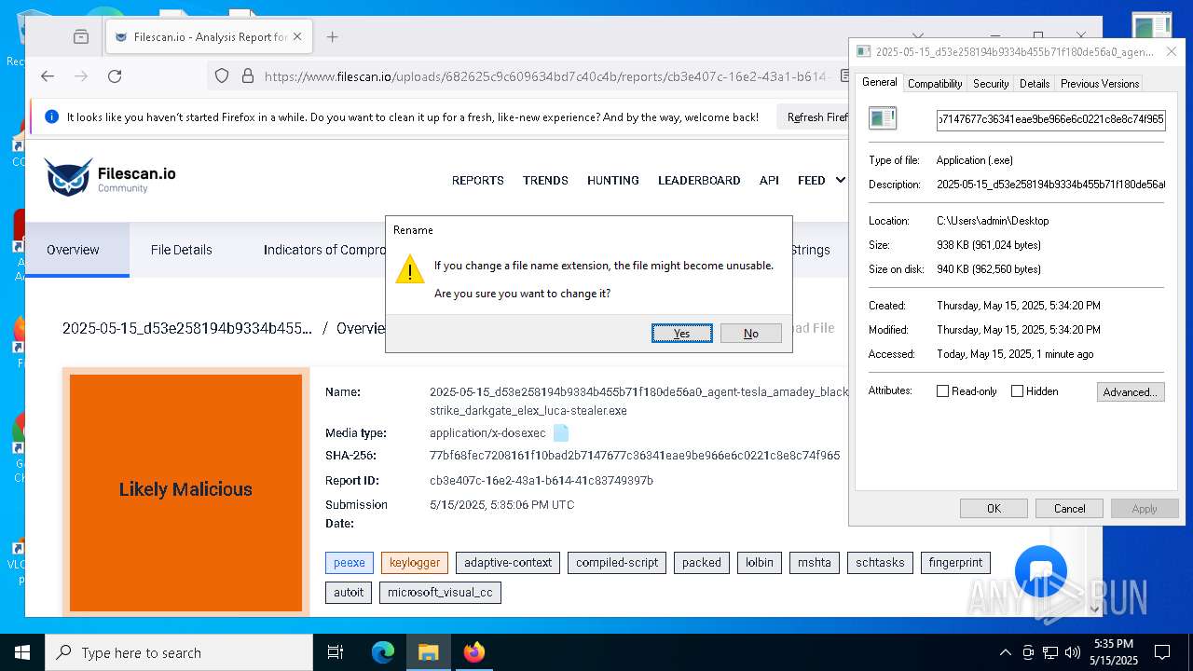Image resolution: width=1193 pixels, height=671 pixels.
Task: Launch Microsoft Edge from taskbar
Action: [x=383, y=652]
